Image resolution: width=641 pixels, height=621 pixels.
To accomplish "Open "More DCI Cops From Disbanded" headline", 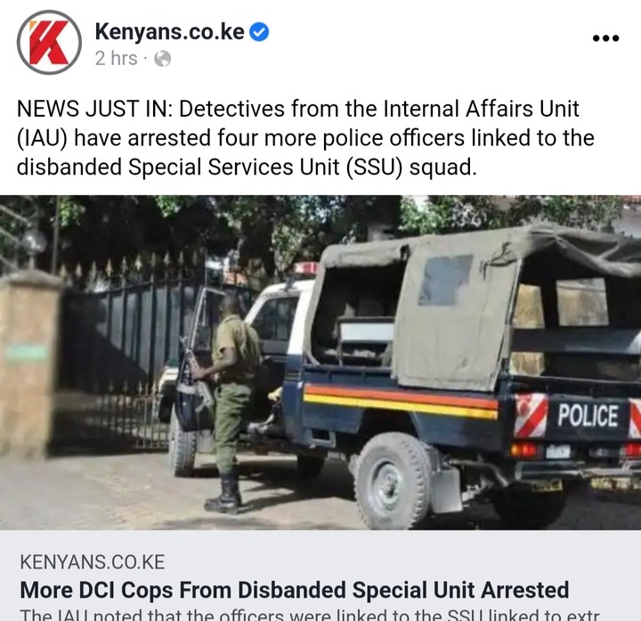I will click(295, 590).
